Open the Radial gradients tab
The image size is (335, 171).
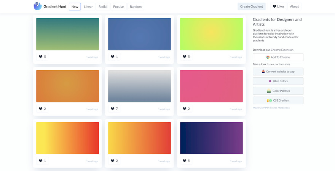pyautogui.click(x=103, y=6)
